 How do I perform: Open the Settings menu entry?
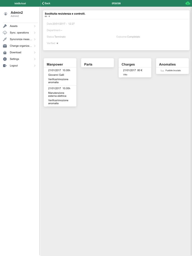pos(19,59)
